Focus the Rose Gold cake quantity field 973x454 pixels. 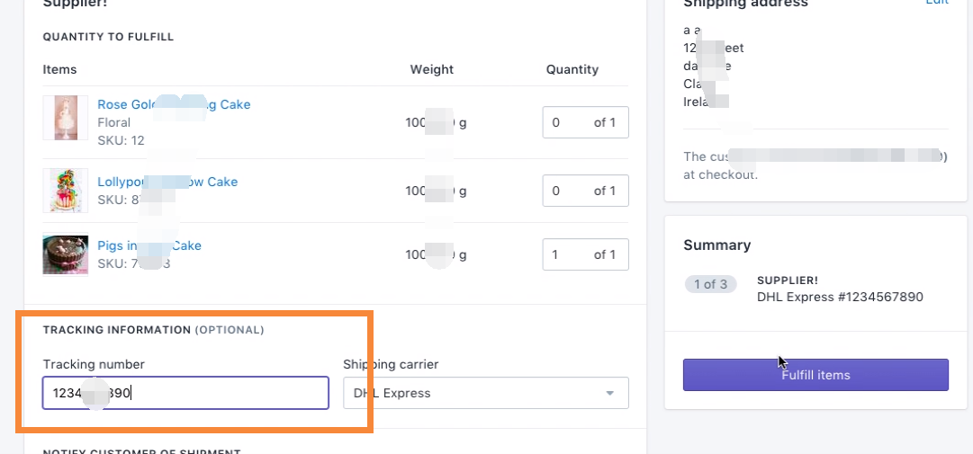tap(585, 122)
